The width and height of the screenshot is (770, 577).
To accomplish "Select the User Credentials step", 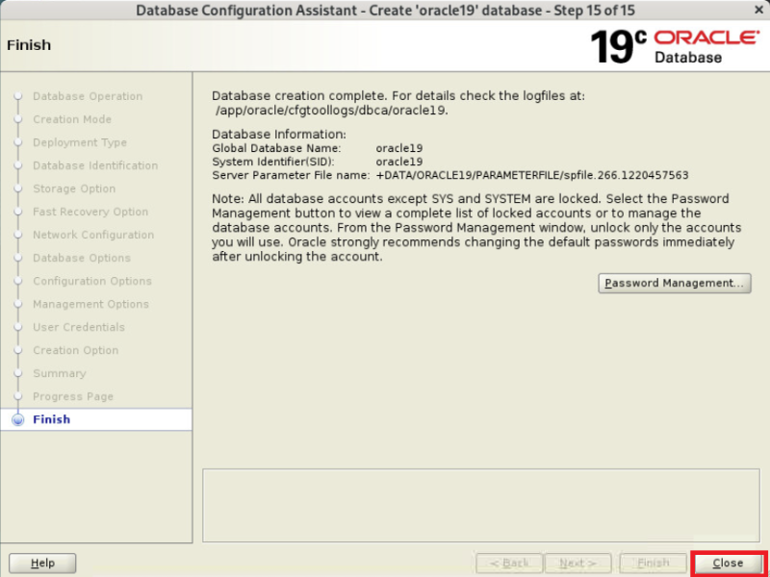I will coord(79,327).
